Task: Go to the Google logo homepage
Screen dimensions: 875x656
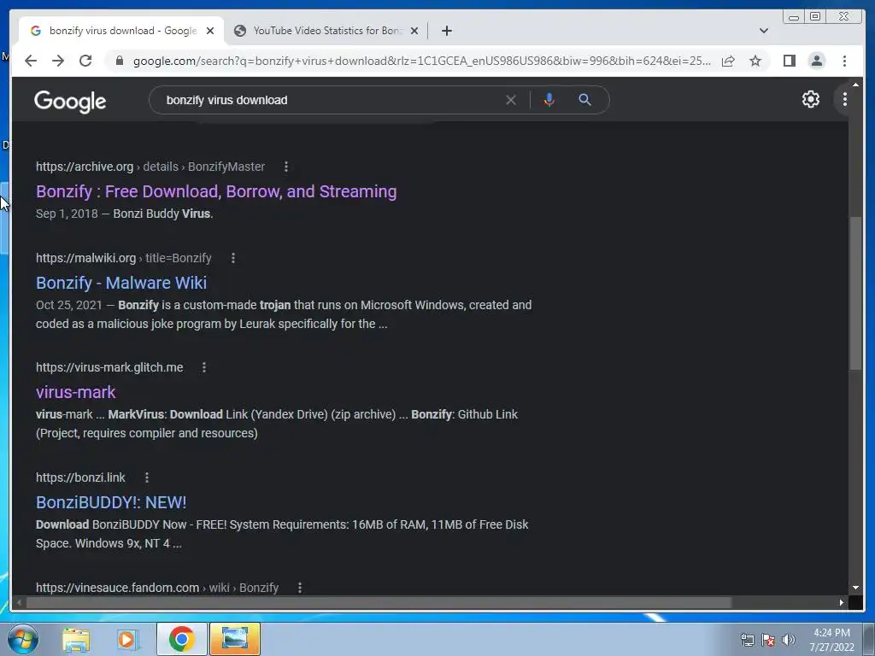Action: click(x=70, y=102)
